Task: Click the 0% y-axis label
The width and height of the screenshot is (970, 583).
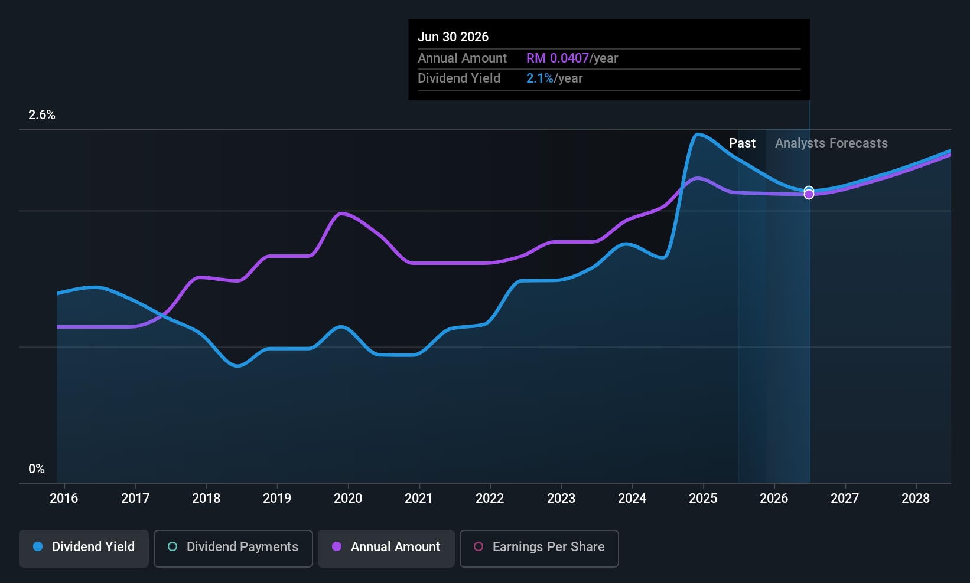Action: (37, 469)
